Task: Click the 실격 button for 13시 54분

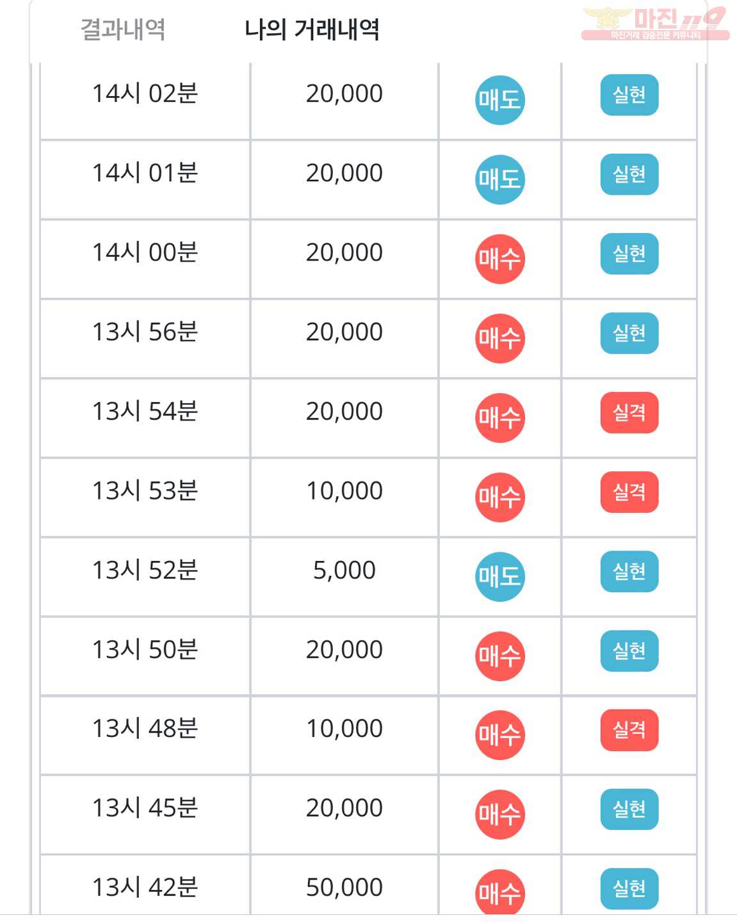Action: pos(629,412)
